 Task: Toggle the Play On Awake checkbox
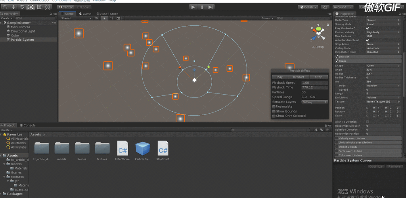click(x=368, y=29)
